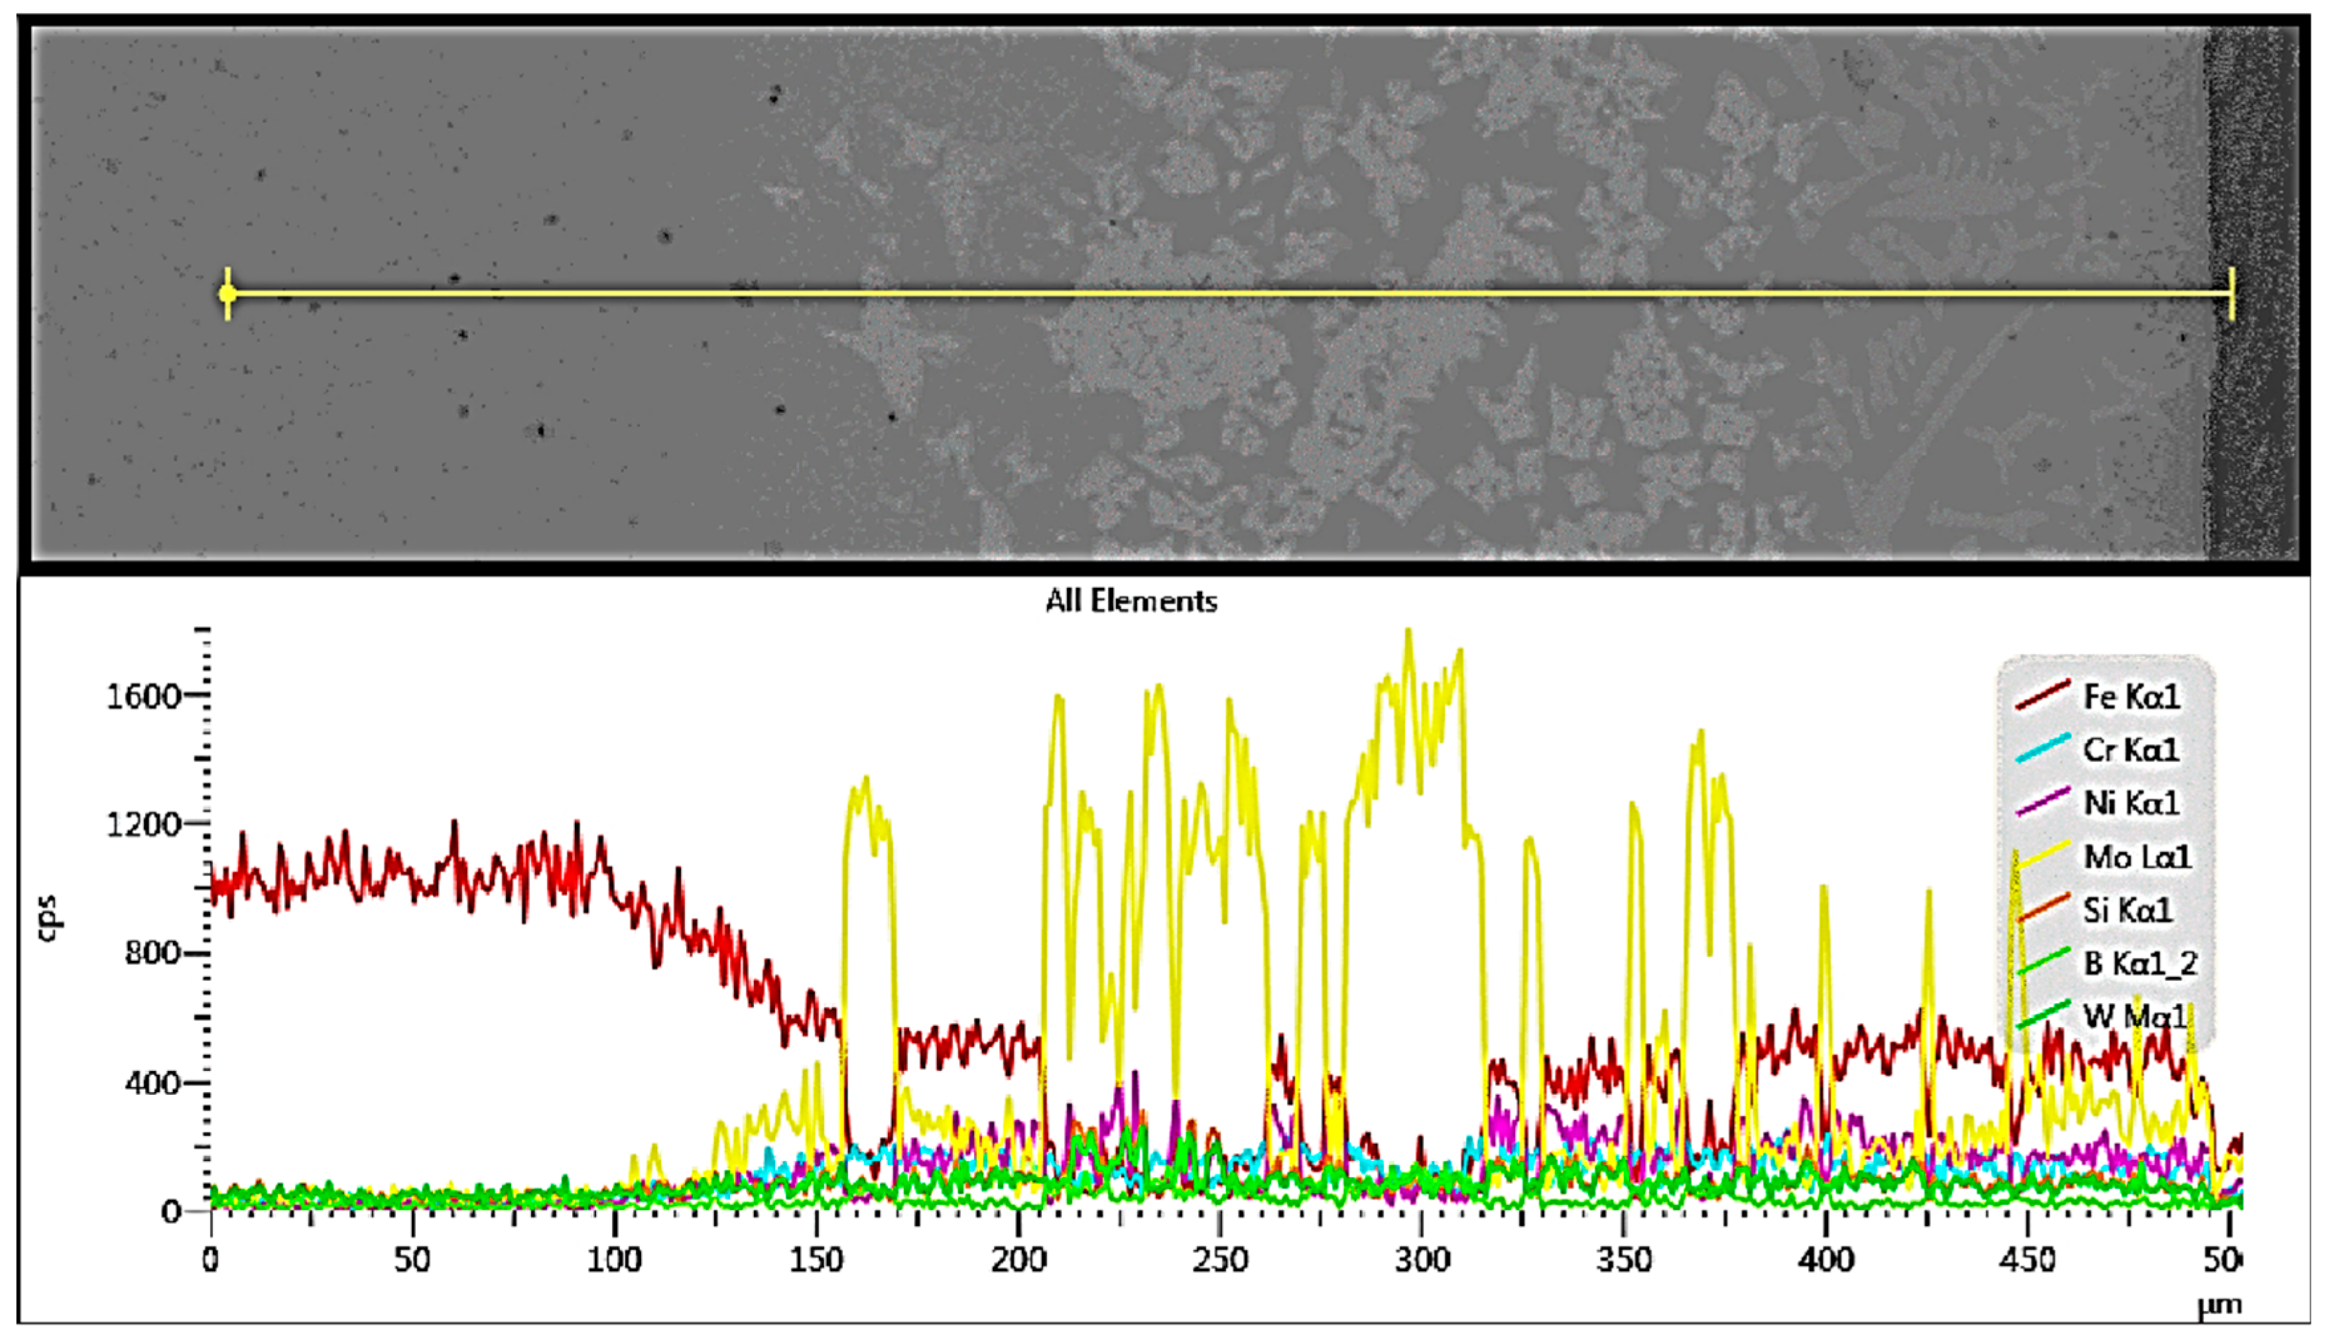Click the 400 tick label on x-axis

[1825, 1259]
